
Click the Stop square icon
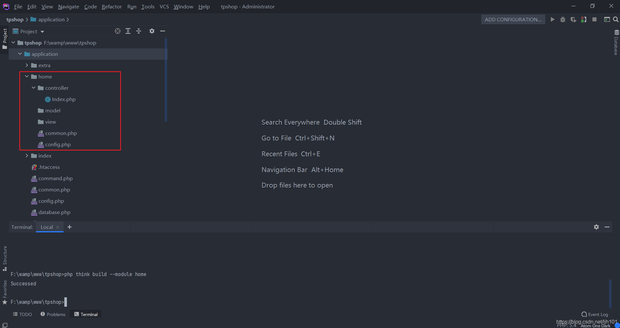(594, 19)
